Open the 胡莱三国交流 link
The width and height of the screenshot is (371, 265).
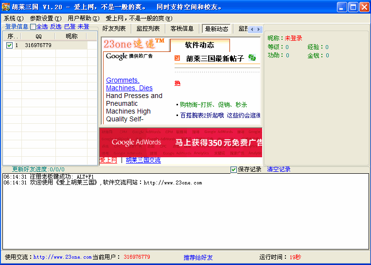coord(143,160)
